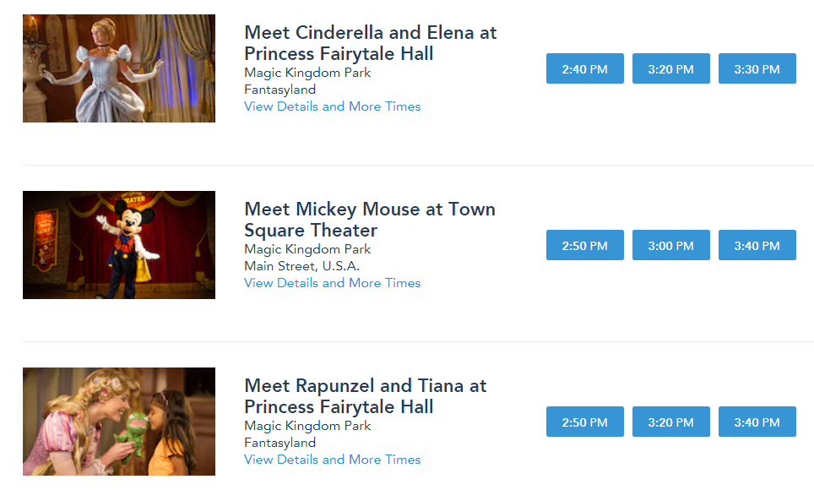The image size is (814, 490).
Task: Choose 3:20 PM for Rapunzel and Tiana
Action: (x=671, y=422)
